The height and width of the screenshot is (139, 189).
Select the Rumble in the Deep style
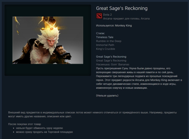(109, 41)
